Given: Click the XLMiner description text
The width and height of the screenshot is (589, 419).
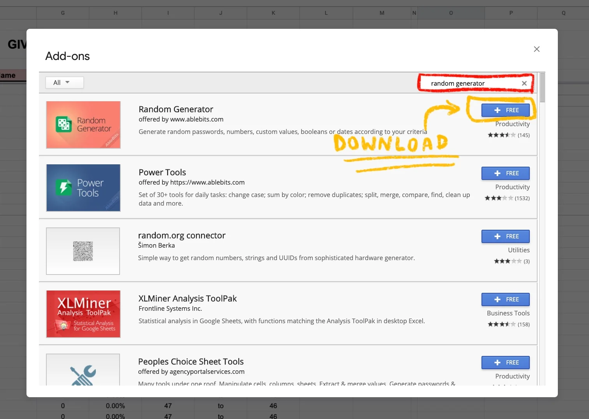Looking at the screenshot, I should 282,321.
